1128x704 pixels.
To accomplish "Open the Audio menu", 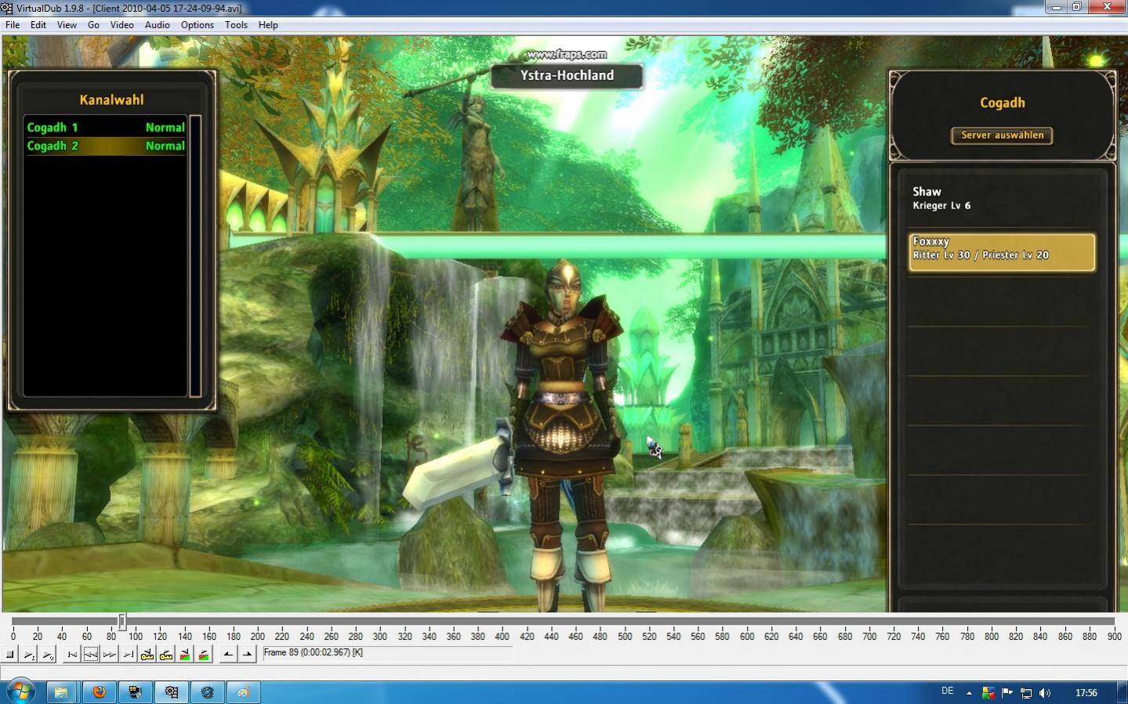I will click(157, 25).
